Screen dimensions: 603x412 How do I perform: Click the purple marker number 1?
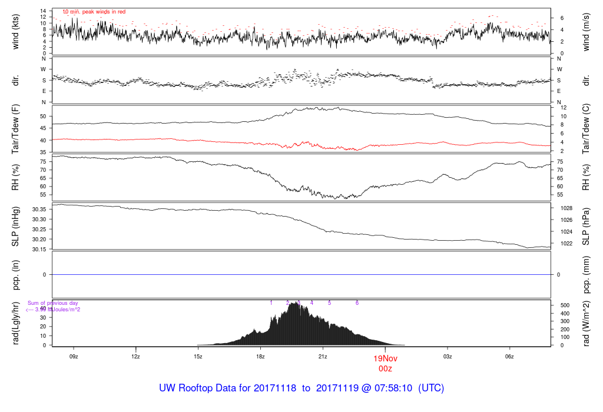[271, 303]
